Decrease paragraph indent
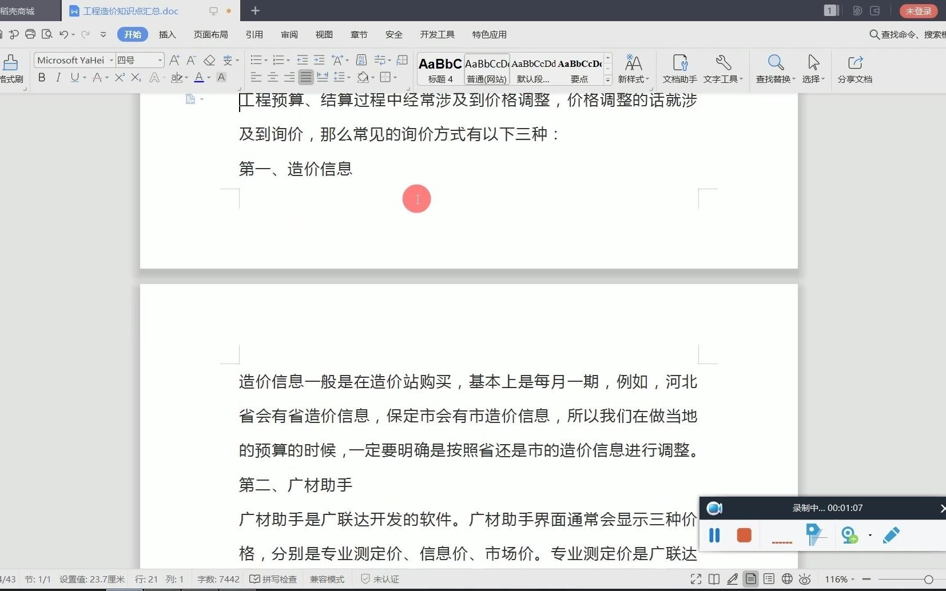This screenshot has width=946, height=591. (302, 60)
